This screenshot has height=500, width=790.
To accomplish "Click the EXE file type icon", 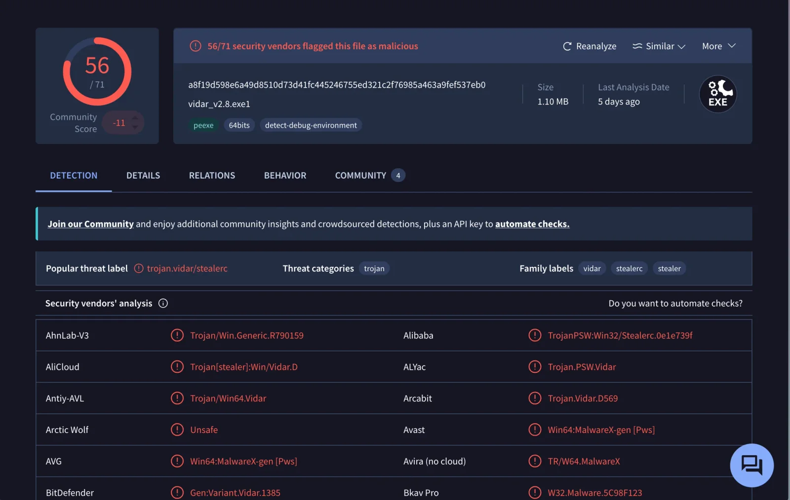I will click(718, 94).
